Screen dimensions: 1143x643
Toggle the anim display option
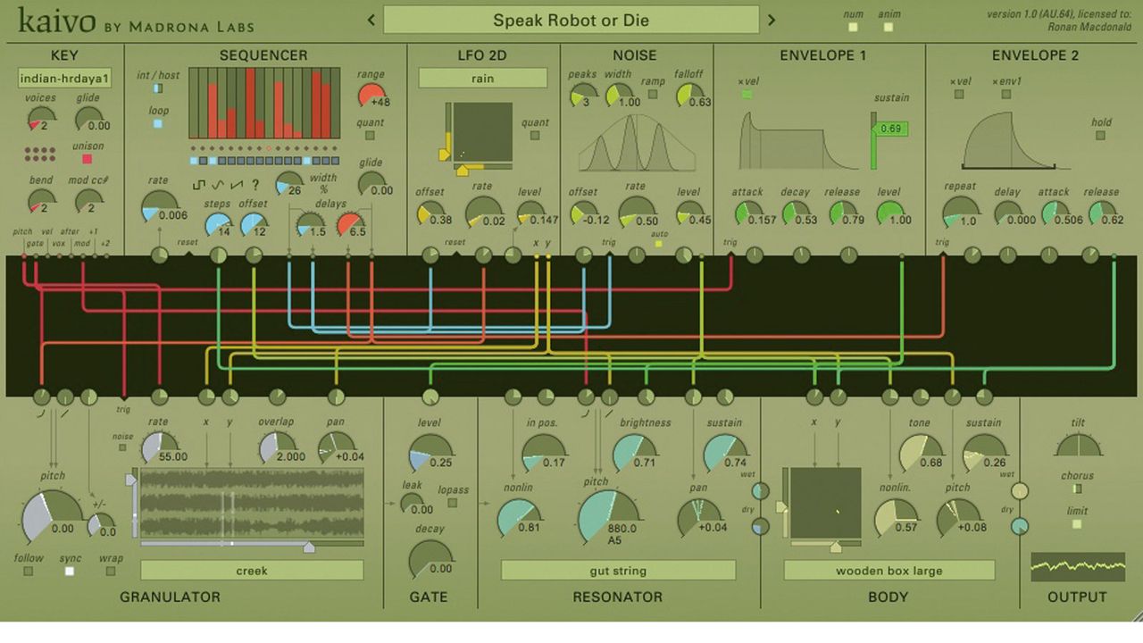pyautogui.click(x=888, y=27)
